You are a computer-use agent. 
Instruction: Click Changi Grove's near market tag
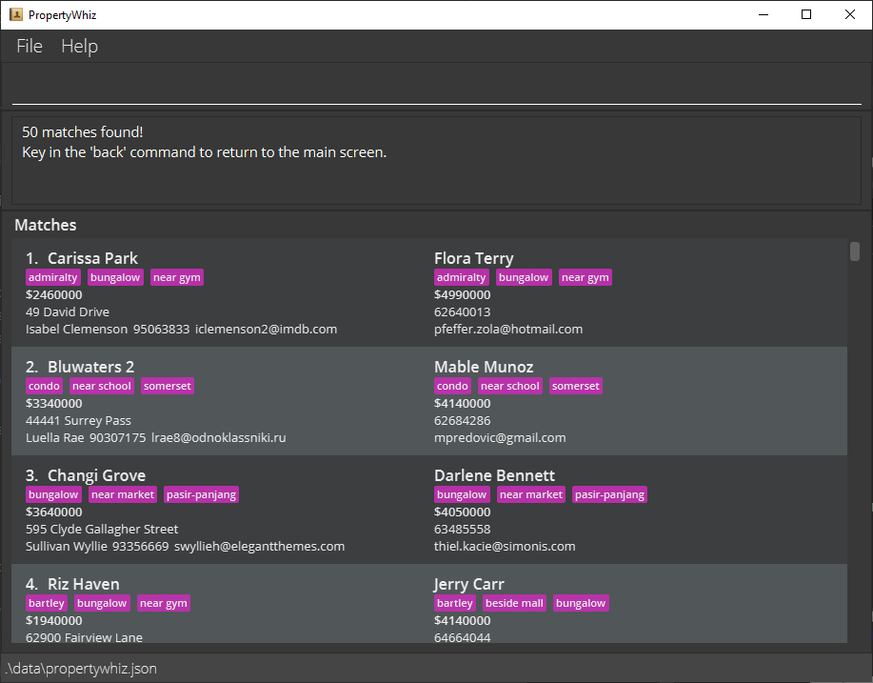(123, 494)
